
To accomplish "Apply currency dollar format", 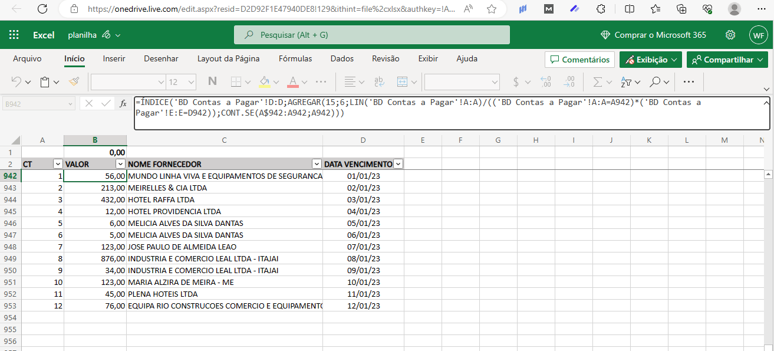I will click(x=516, y=81).
